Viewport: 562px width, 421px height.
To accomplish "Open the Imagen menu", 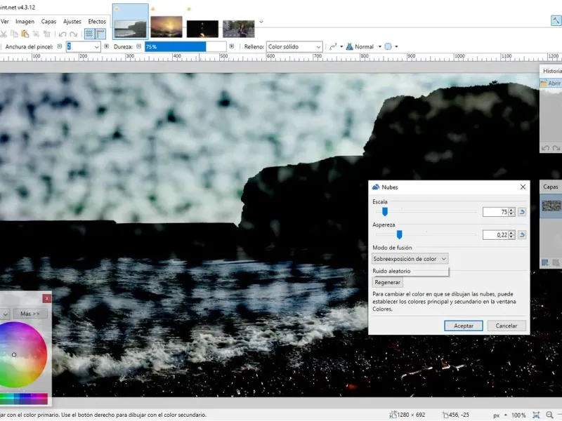I will point(25,22).
